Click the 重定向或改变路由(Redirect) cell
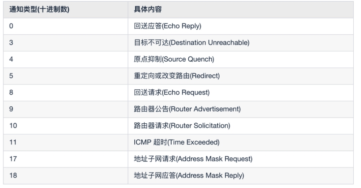 point(241,76)
